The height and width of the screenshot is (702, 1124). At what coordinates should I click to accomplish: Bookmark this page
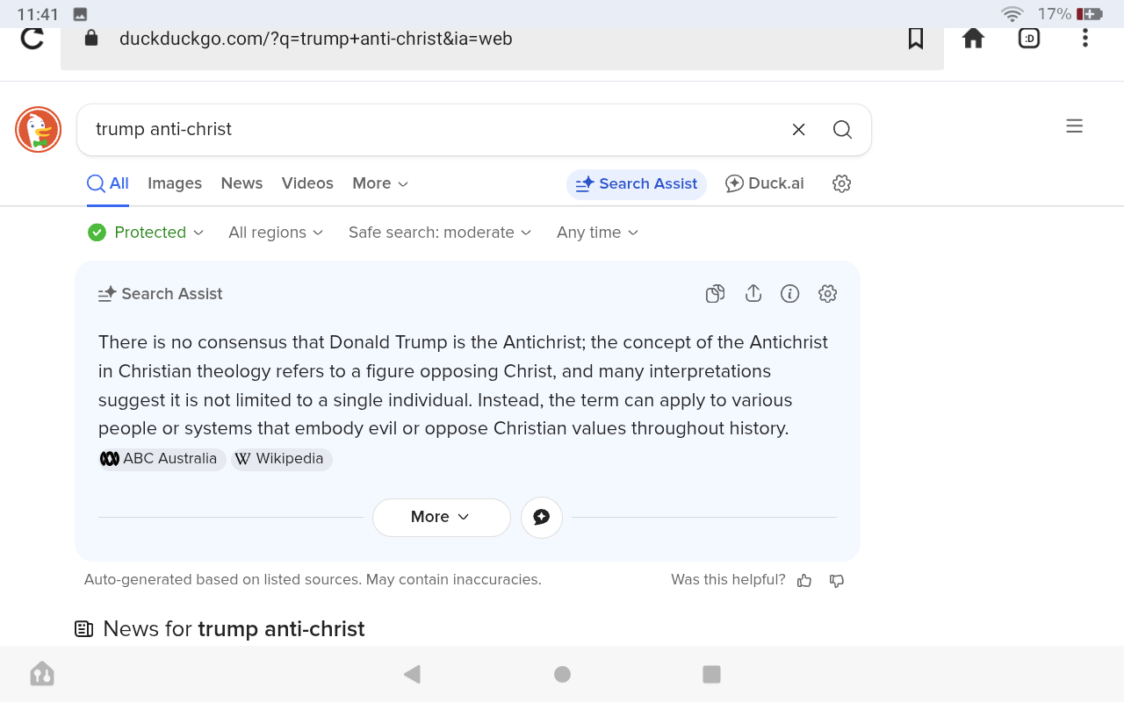(x=916, y=39)
